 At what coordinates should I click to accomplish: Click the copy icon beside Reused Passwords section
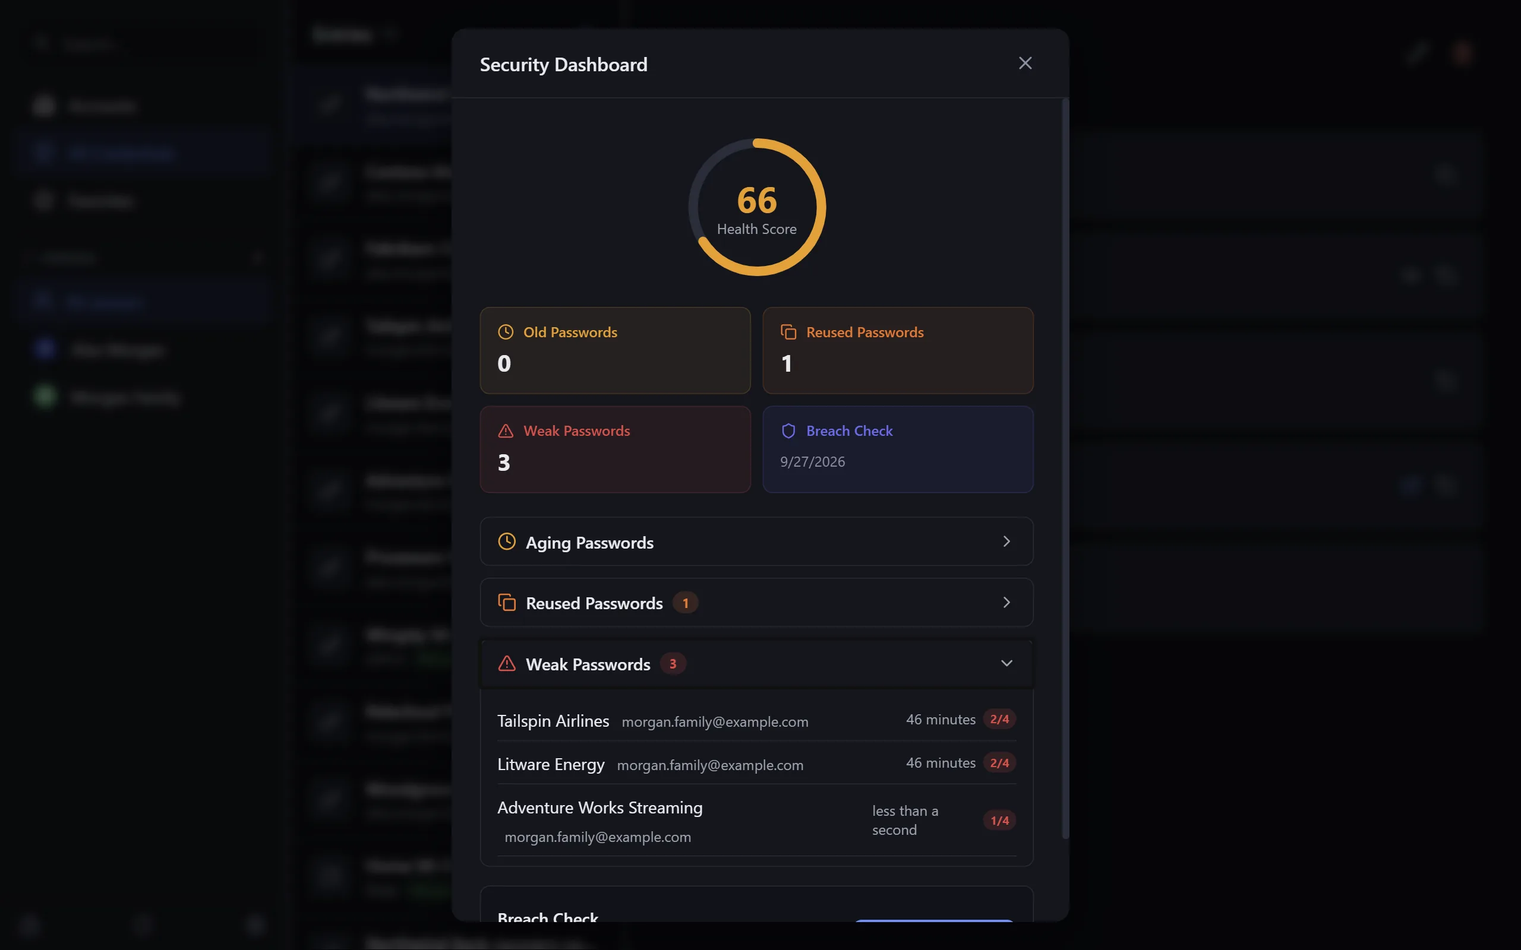coord(507,603)
